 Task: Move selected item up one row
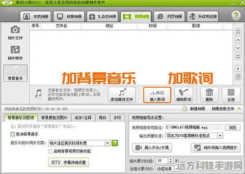pyautogui.click(x=238, y=40)
